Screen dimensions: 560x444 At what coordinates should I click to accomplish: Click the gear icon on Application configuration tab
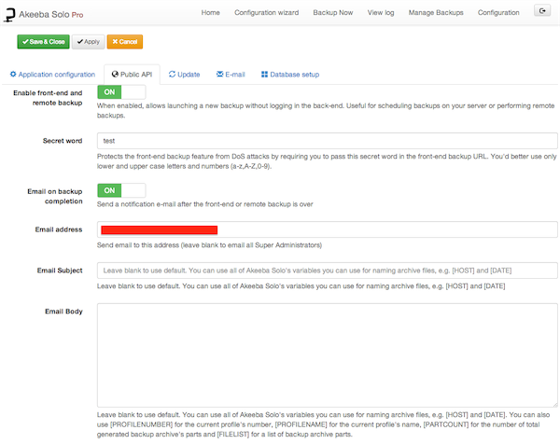pyautogui.click(x=13, y=74)
